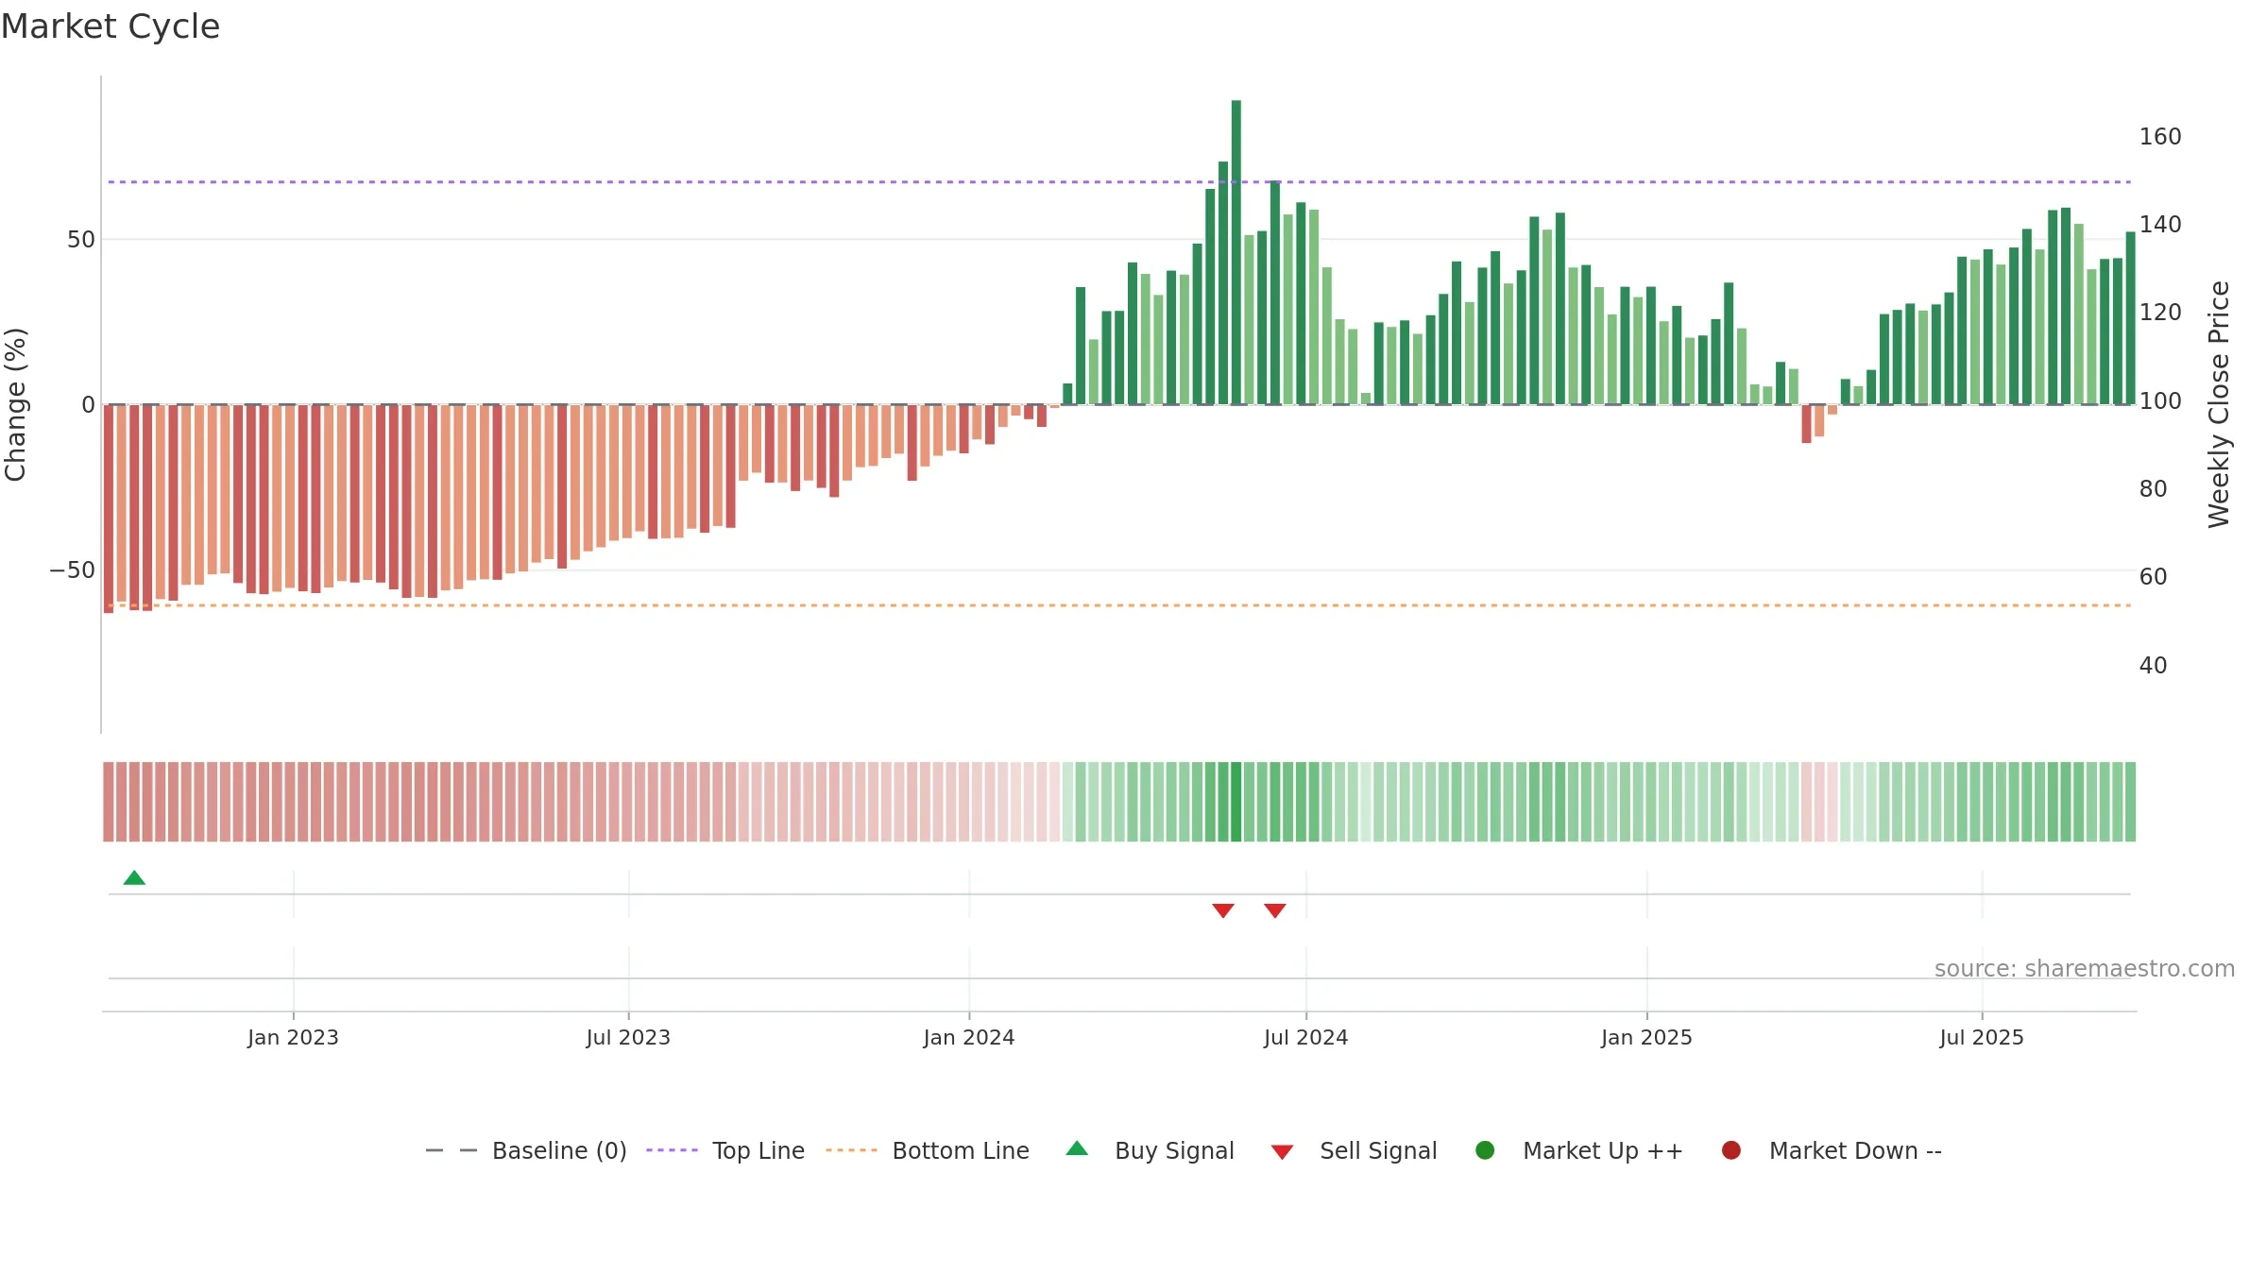Click the second red sell signal near Jul 2024
The width and height of the screenshot is (2267, 1275).
(x=1275, y=910)
